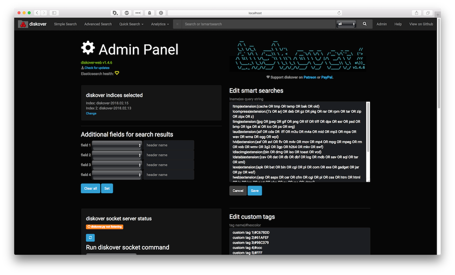Open new tab with plus button
This screenshot has width=455, height=275.
438,15
